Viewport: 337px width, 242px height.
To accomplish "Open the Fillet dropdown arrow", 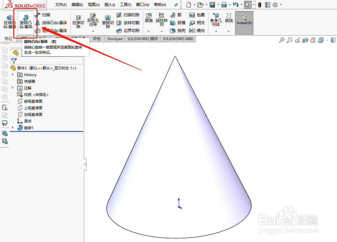I will click(149, 31).
